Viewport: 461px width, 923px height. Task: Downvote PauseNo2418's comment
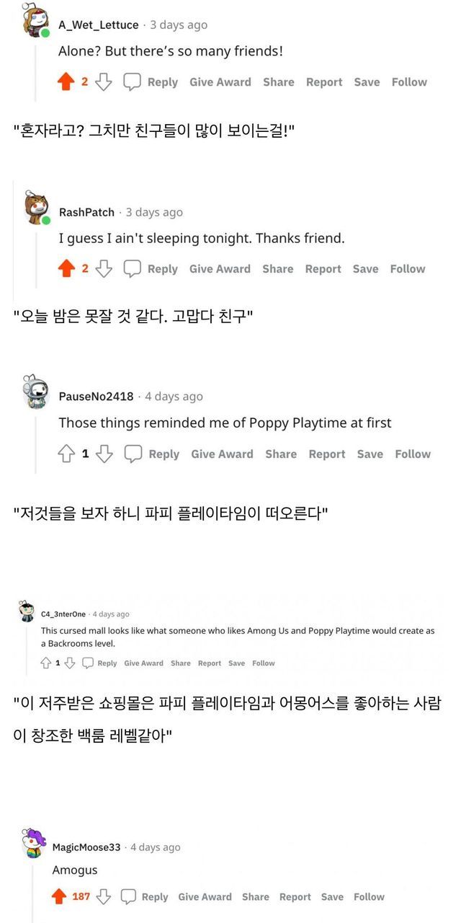(x=104, y=454)
